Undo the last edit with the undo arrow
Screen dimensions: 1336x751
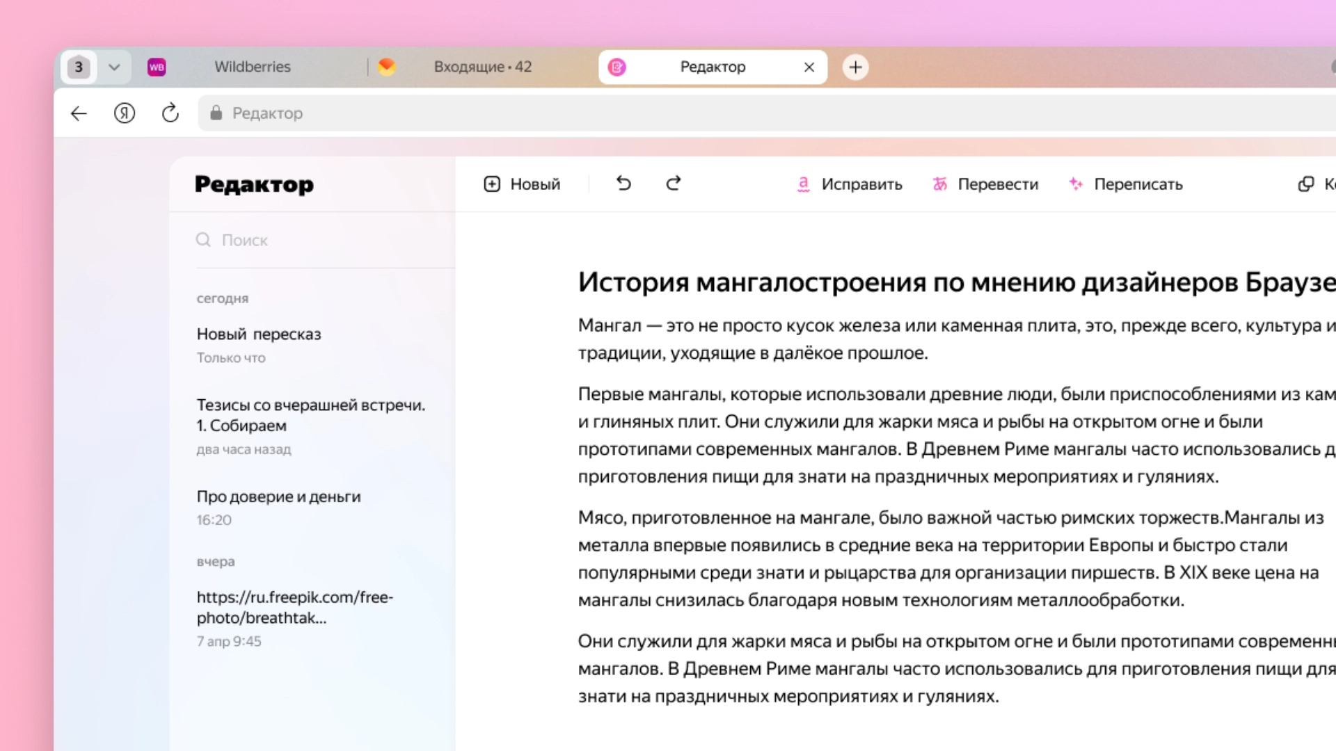coord(623,184)
